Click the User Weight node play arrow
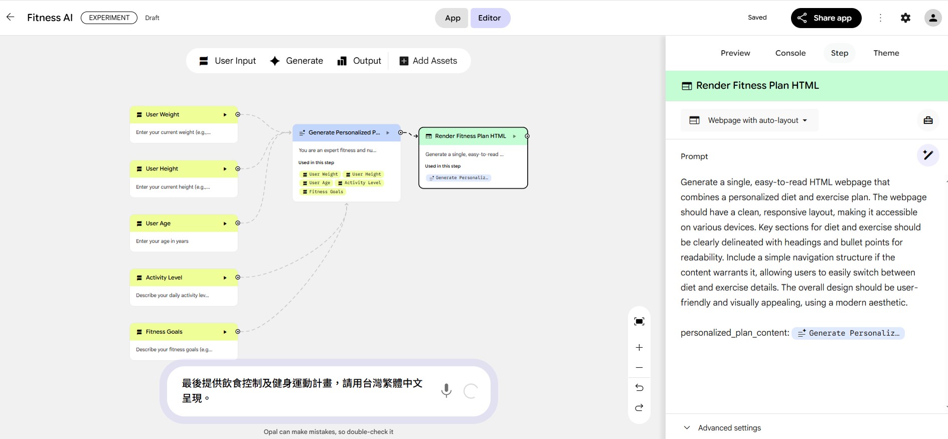This screenshot has width=948, height=439. 225,115
